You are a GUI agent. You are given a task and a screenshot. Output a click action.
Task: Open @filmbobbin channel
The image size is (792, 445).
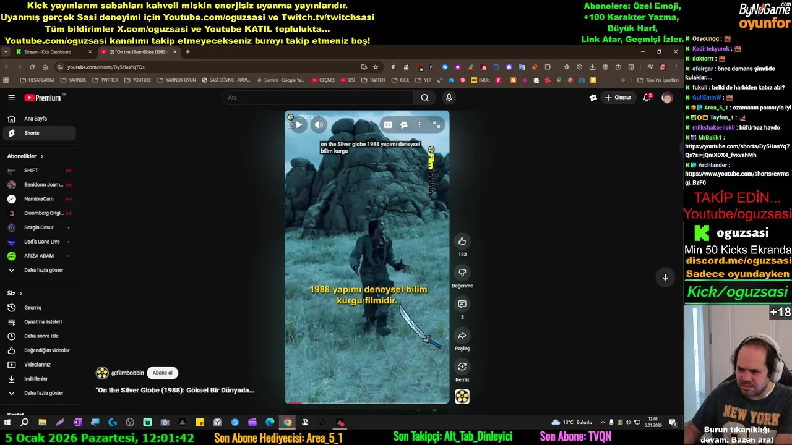127,373
